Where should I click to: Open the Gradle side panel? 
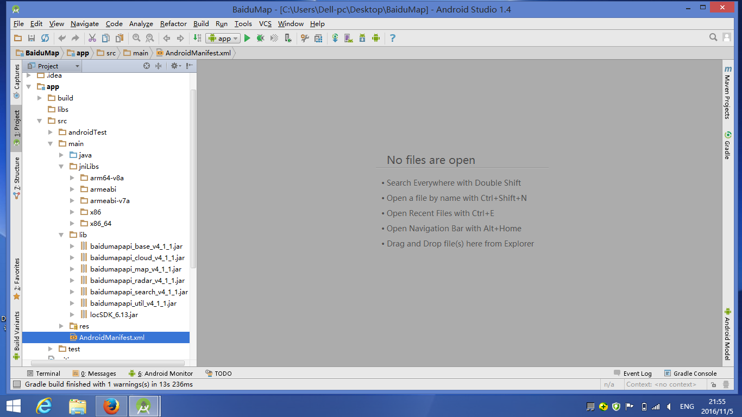click(x=727, y=146)
